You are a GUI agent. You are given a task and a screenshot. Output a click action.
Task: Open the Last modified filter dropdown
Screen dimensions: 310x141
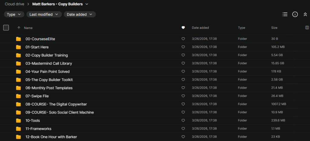(44, 14)
